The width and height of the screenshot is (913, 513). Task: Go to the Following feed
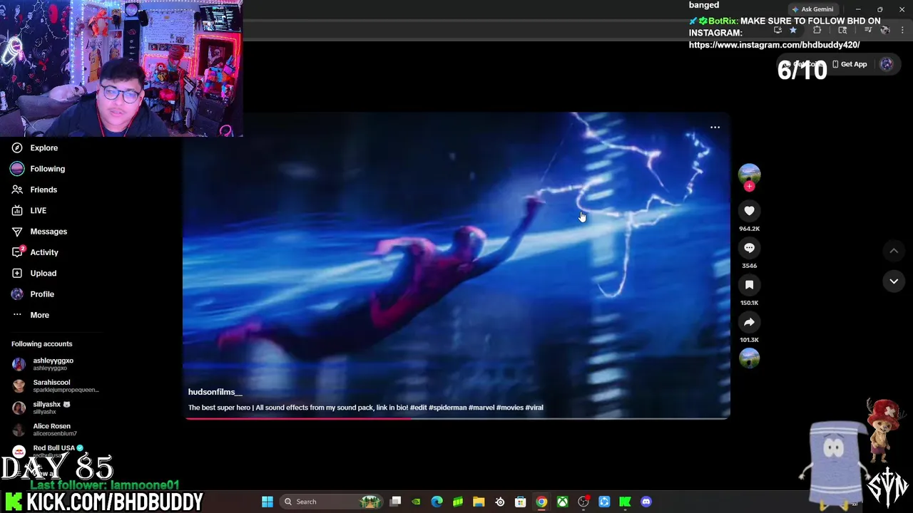39,169
